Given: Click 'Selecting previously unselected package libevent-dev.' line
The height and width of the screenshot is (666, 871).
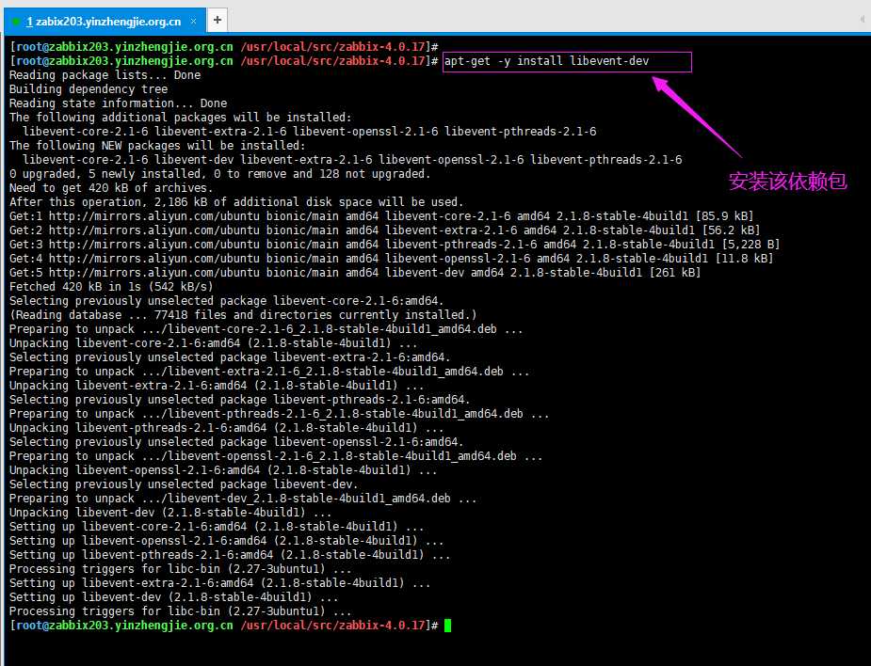Looking at the screenshot, I should [x=184, y=484].
